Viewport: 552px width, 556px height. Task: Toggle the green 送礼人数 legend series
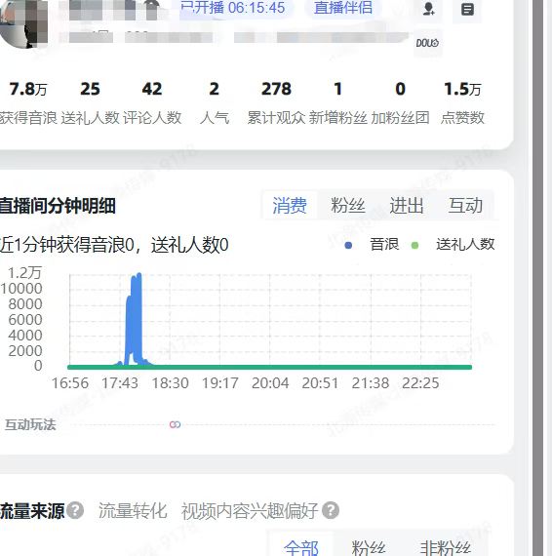click(x=453, y=245)
